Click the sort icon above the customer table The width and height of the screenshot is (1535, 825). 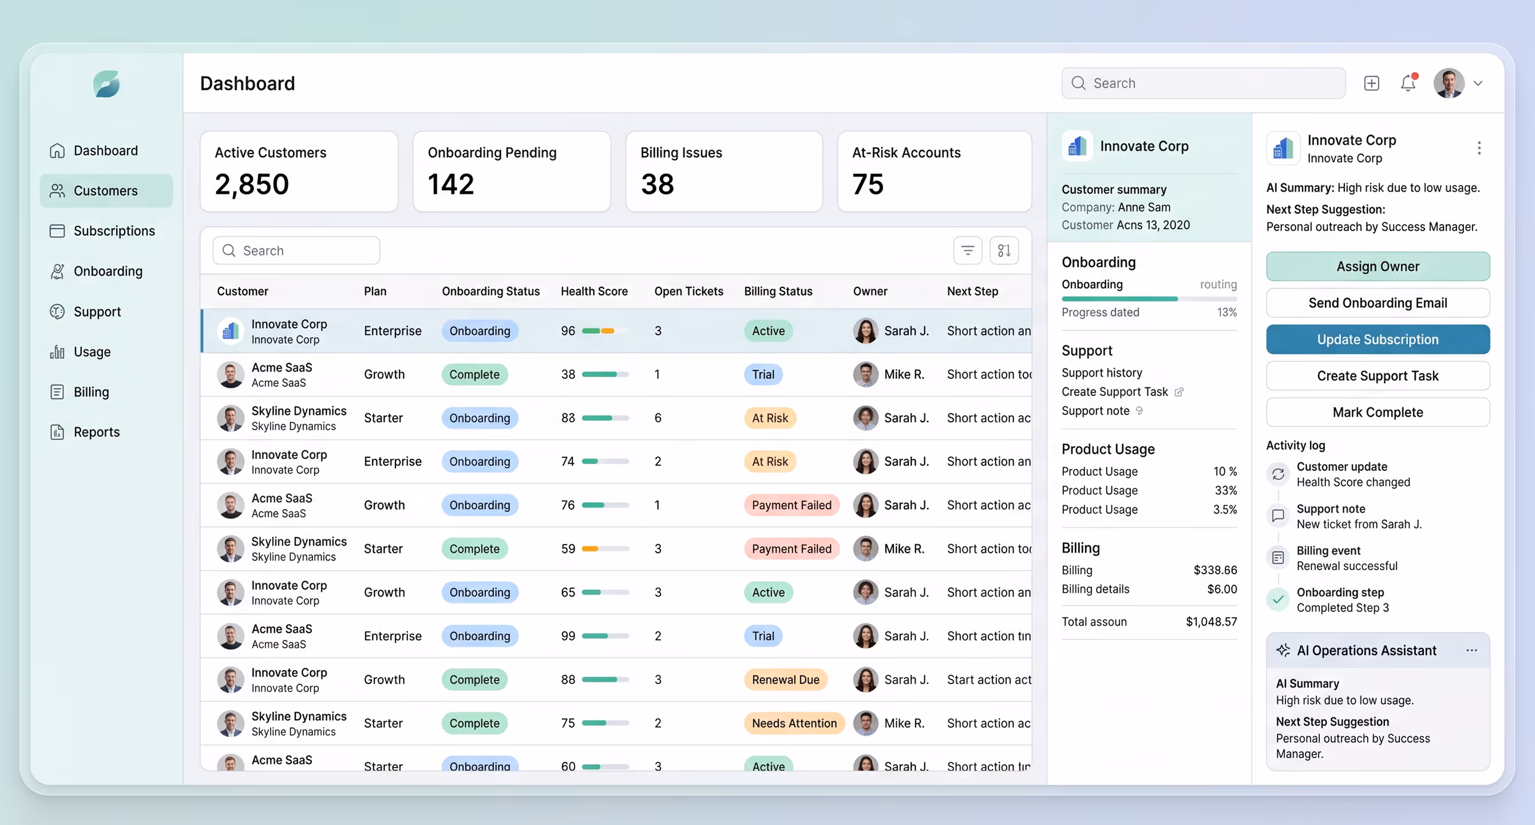[x=1004, y=250]
